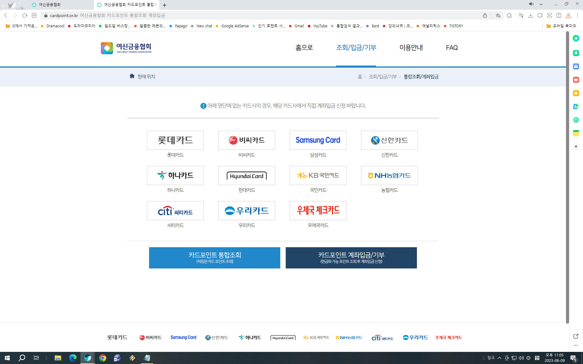Open Chrome from the taskbar
The image size is (583, 364).
tap(103, 358)
